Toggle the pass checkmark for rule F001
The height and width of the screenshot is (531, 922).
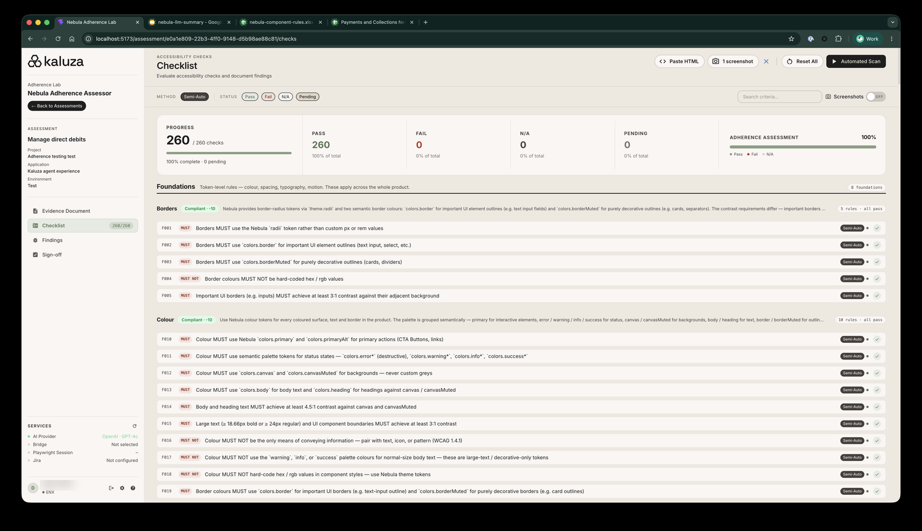coord(877,228)
